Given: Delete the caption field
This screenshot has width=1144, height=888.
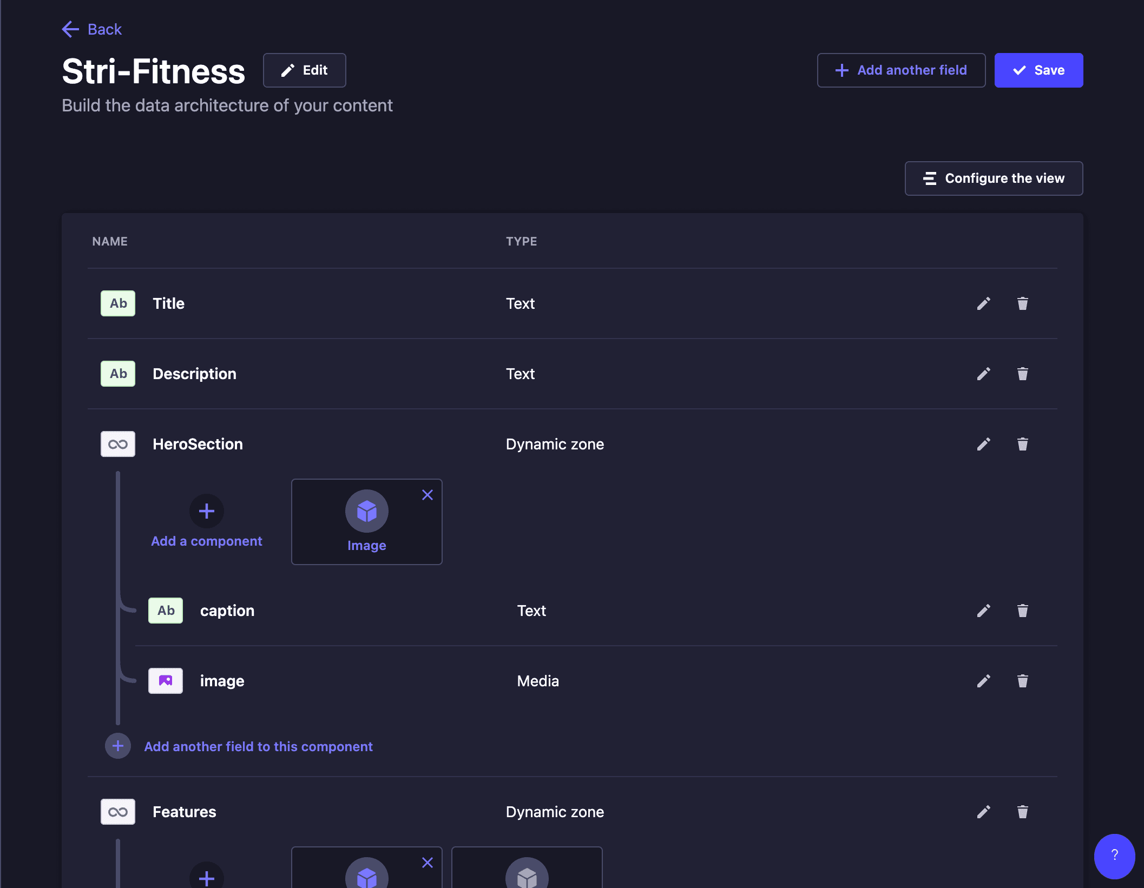Looking at the screenshot, I should point(1022,611).
